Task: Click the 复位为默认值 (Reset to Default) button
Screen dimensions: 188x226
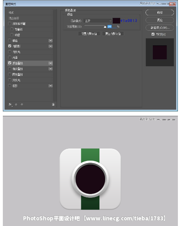Action: [x=113, y=34]
